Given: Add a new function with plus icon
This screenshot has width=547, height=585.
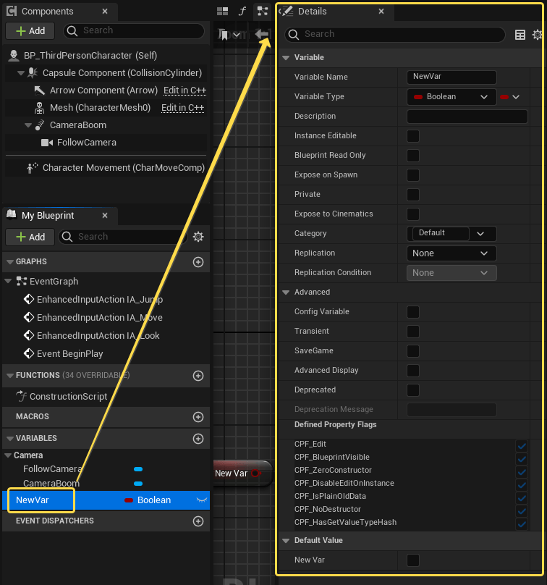Looking at the screenshot, I should pyautogui.click(x=198, y=376).
